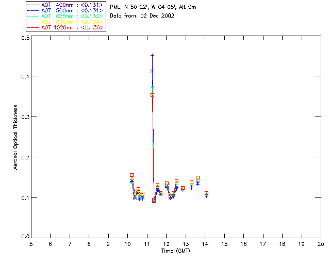Image resolution: width=330 pixels, height=264 pixels.
Task: Click the AOT 400nm legend entry
Action: coord(65,5)
